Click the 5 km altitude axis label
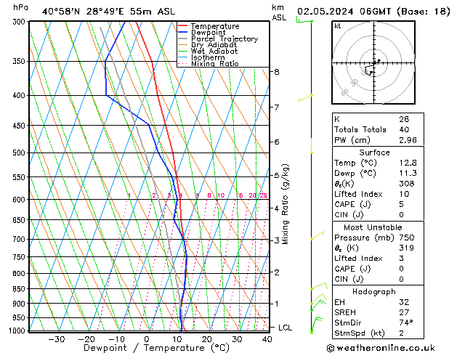457x353 pixels. [x=277, y=176]
